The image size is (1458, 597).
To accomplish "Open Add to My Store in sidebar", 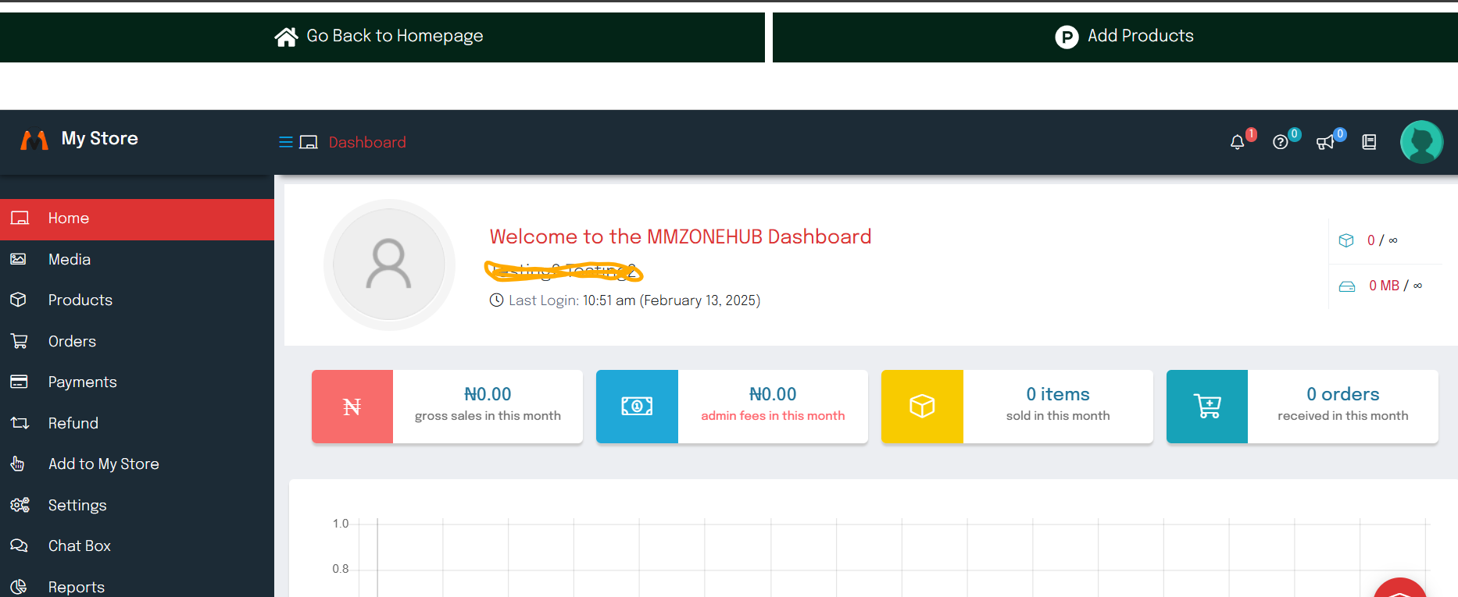I will (x=137, y=464).
